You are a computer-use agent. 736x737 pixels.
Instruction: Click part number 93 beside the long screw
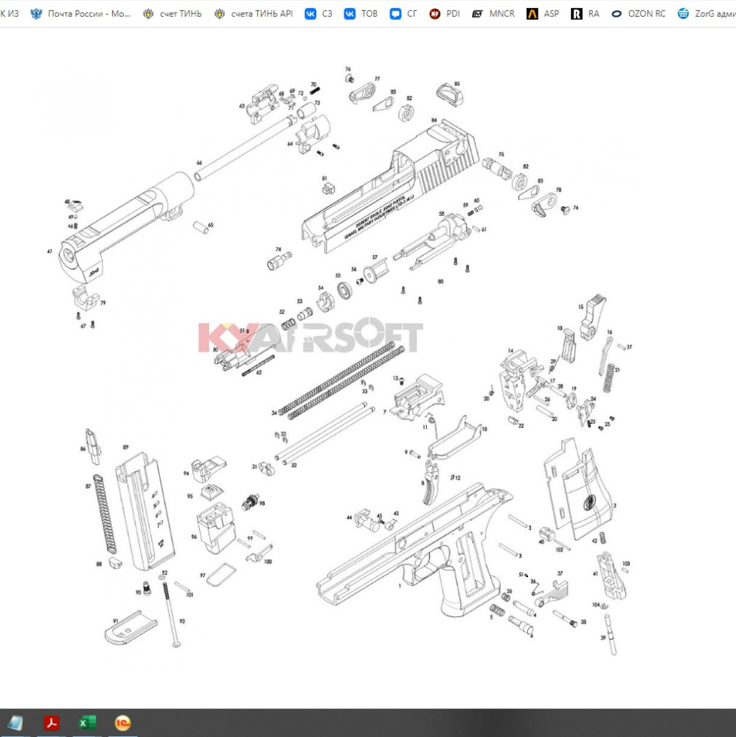click(182, 621)
